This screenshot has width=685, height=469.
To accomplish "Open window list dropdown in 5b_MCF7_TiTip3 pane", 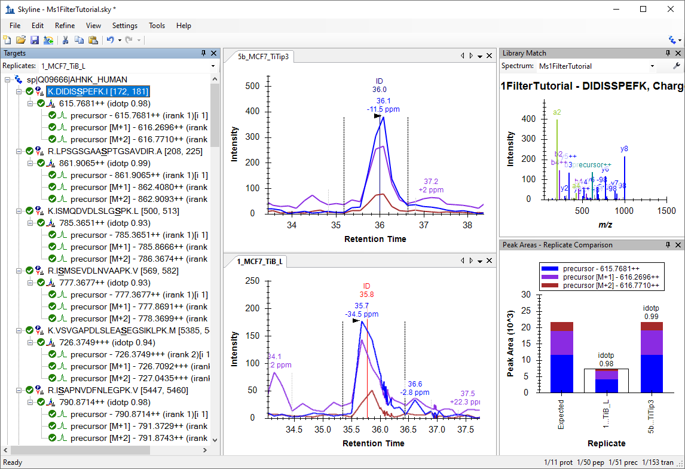I will pyautogui.click(x=479, y=56).
